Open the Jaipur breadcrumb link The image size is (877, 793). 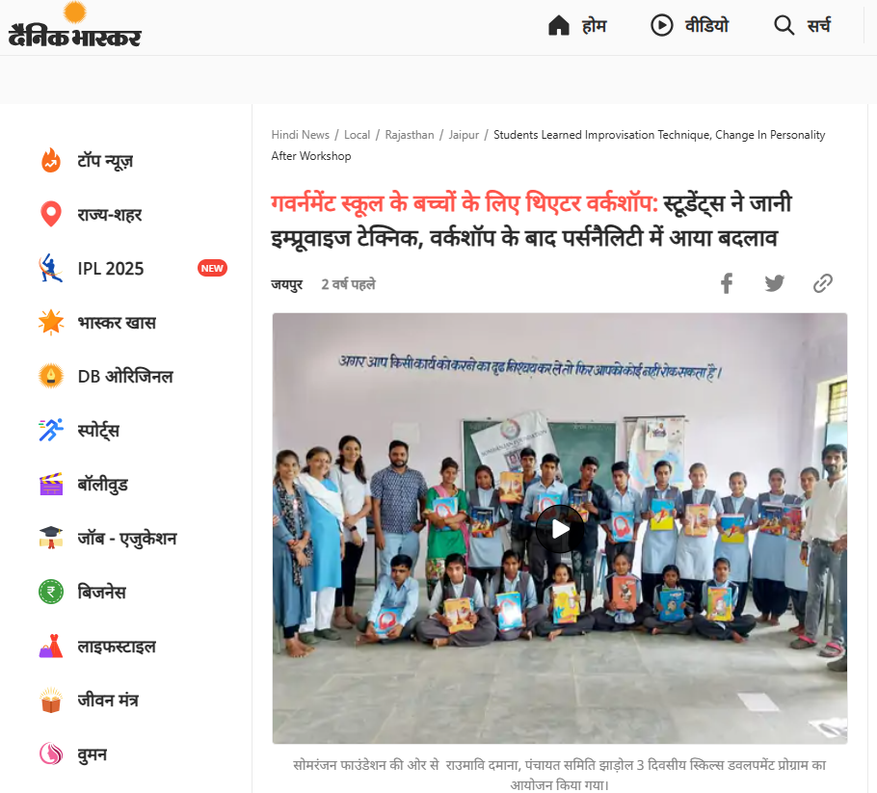[x=464, y=135]
